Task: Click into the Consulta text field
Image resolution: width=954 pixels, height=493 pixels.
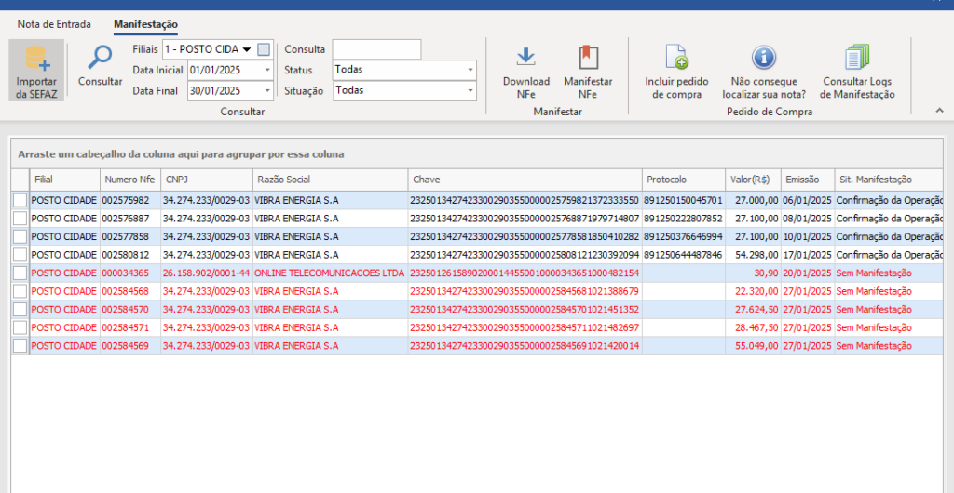Action: tap(376, 49)
